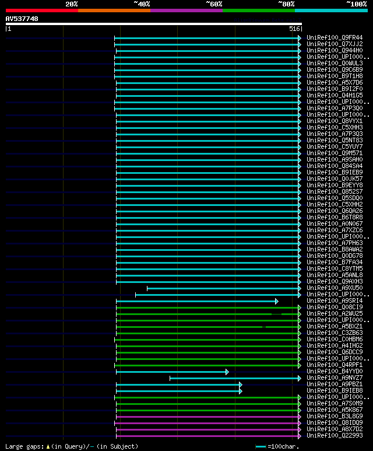Pick the UniRef100_A7PH63 label
Viewport: 373px width, 451px height.
(x=335, y=243)
